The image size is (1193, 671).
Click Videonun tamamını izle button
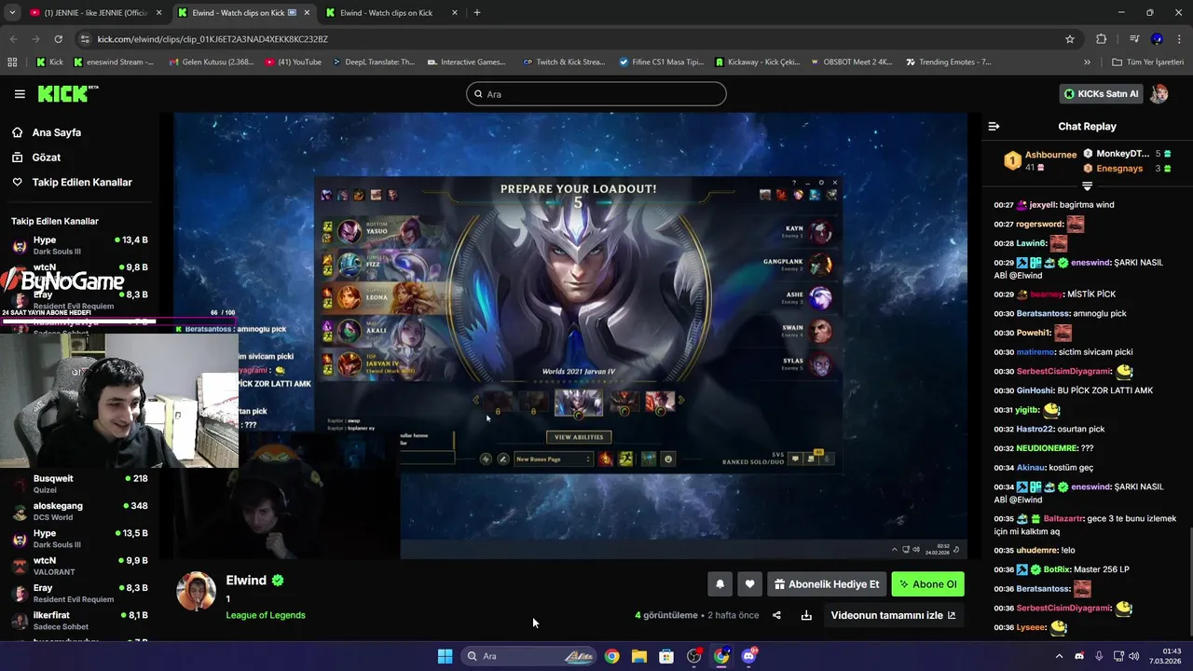(893, 615)
